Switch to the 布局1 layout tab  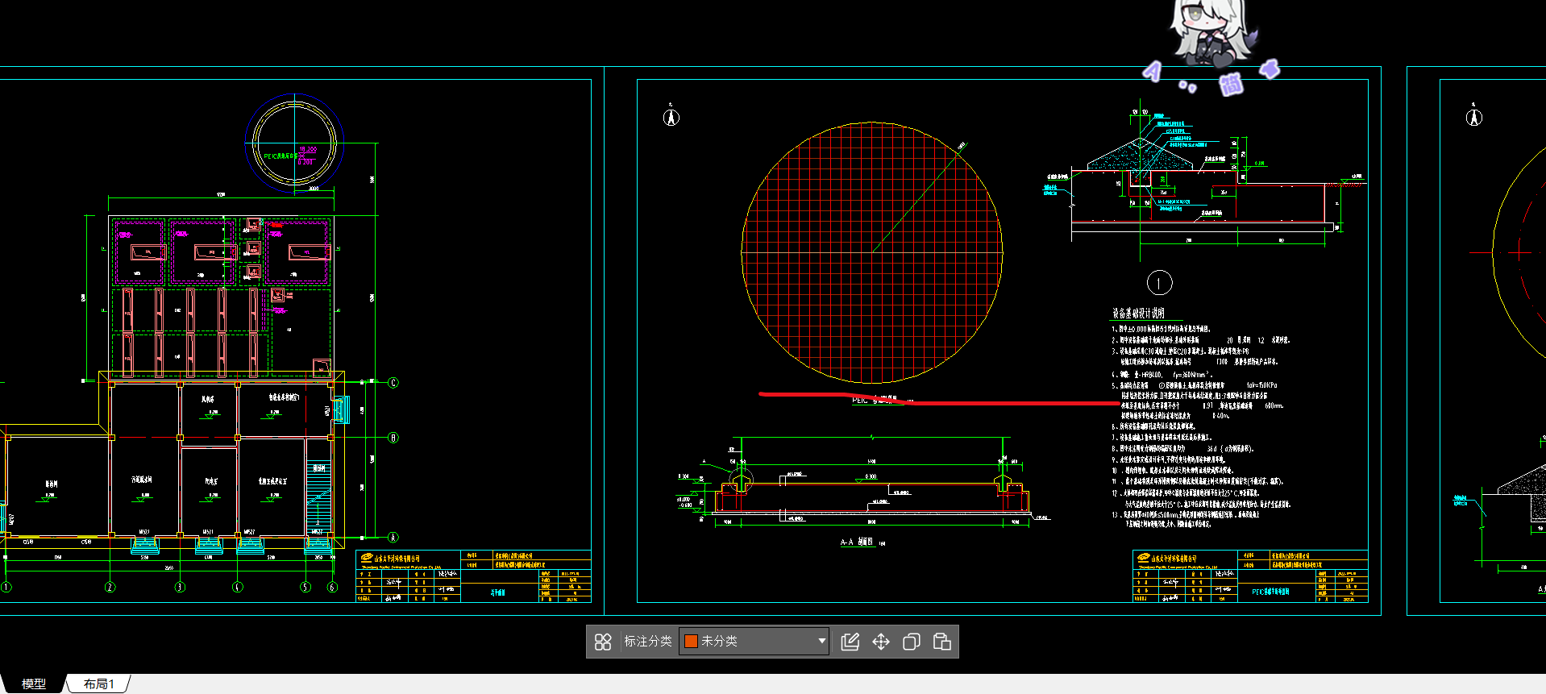tap(99, 684)
